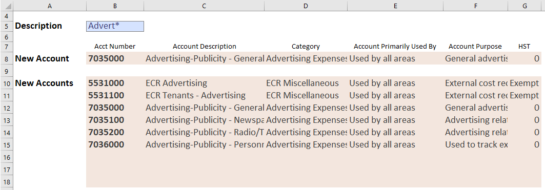Image resolution: width=545 pixels, height=190 pixels.
Task: Select row 12 header
Action: pos(6,108)
